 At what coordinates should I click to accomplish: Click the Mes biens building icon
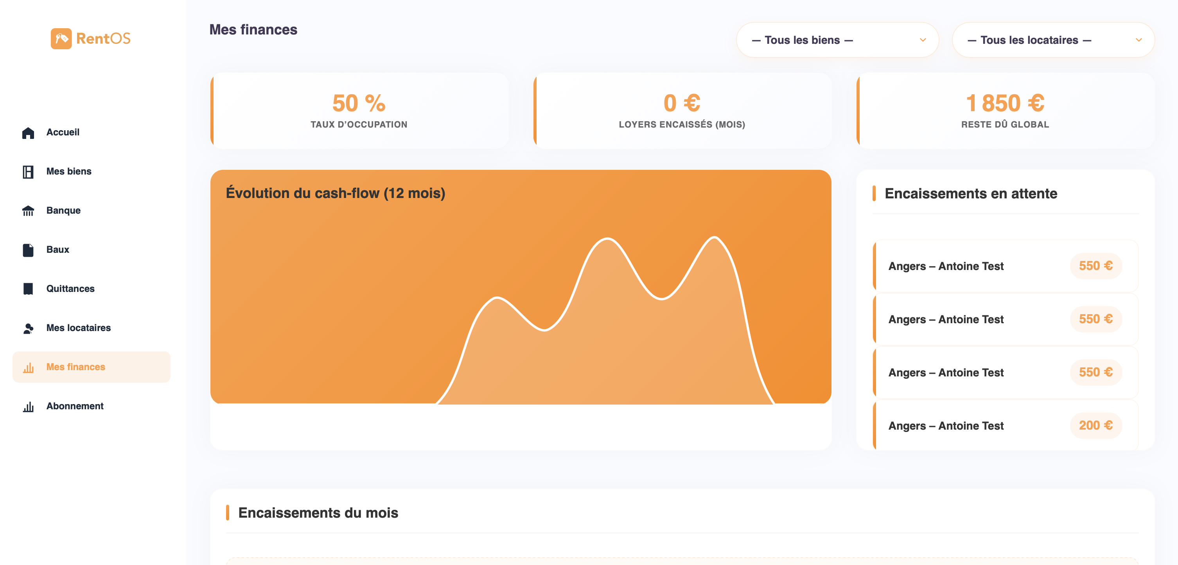pos(28,171)
